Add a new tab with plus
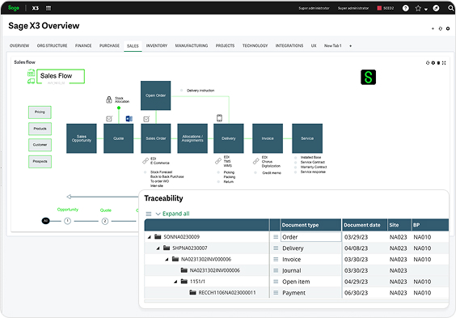 tap(350, 46)
